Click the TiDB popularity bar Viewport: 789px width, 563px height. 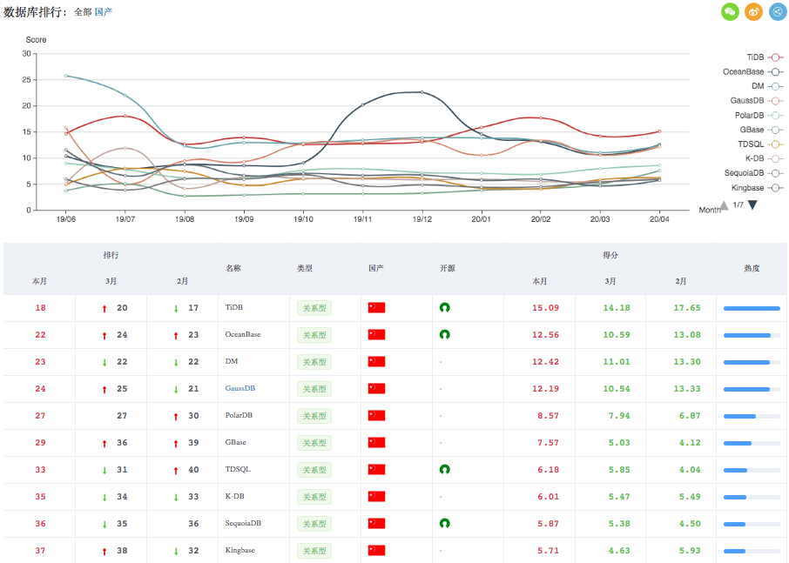(751, 308)
